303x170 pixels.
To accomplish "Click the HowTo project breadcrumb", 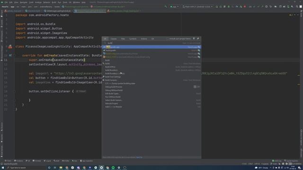I will [x=5, y=7].
